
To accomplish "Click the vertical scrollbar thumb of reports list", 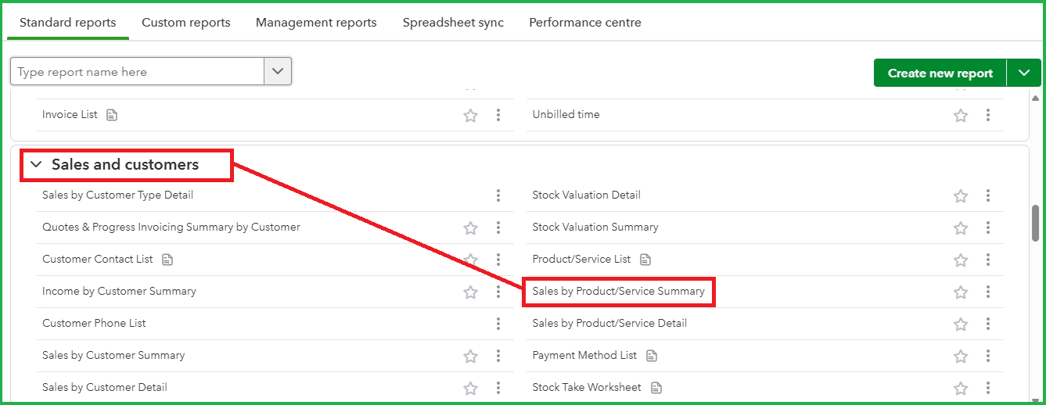I will pyautogui.click(x=1036, y=224).
